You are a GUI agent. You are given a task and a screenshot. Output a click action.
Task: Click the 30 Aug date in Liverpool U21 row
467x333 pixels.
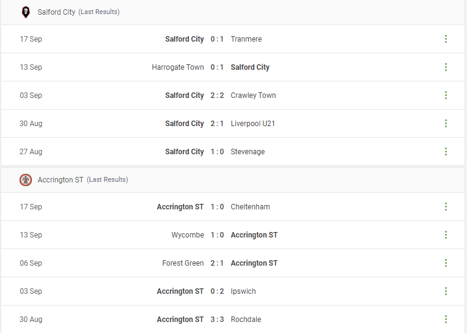click(x=31, y=124)
